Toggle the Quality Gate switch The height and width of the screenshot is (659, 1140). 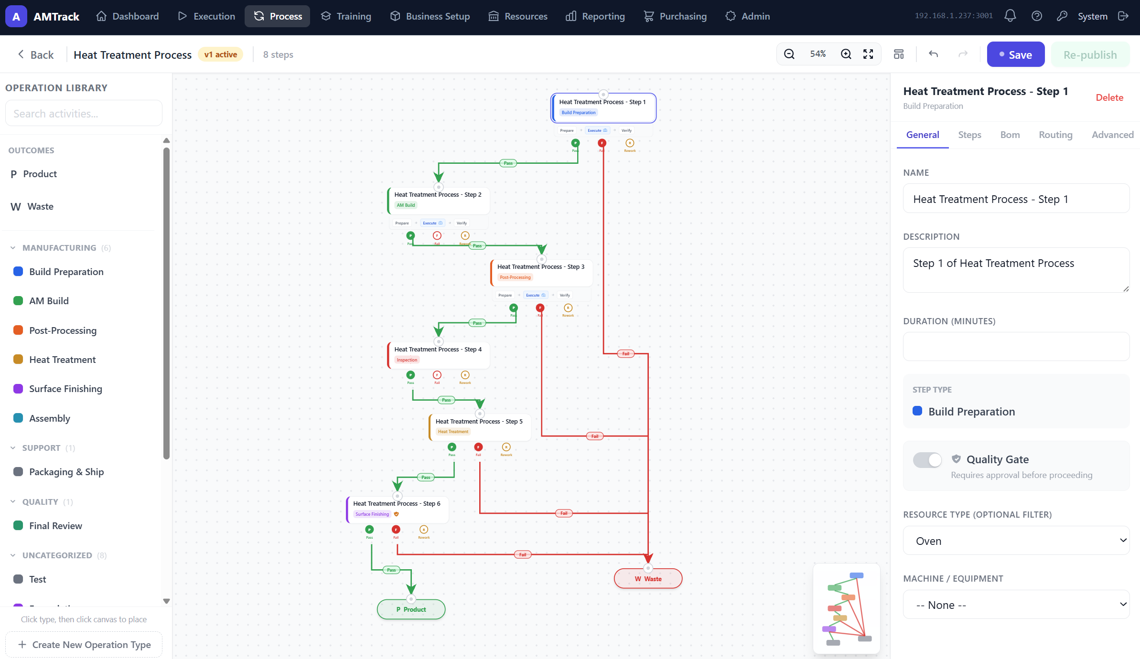927,460
